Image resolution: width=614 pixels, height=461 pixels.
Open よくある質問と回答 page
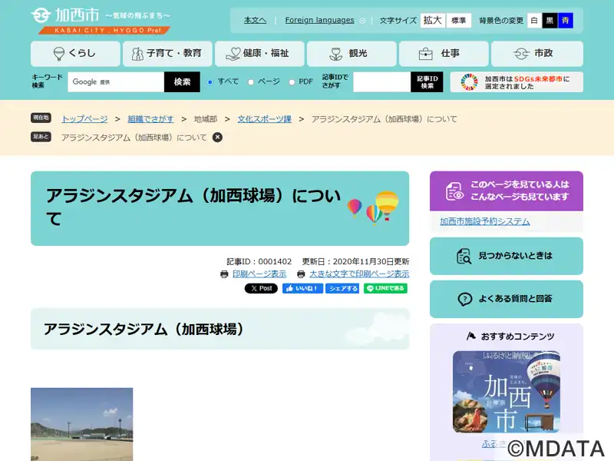506,299
